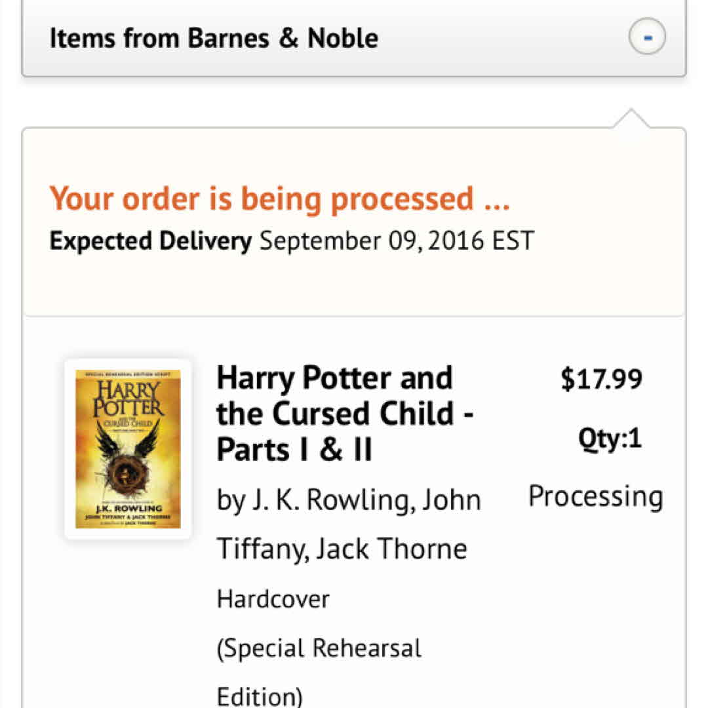The height and width of the screenshot is (708, 708).
Task: Click the "Items from Barnes & Noble" header
Action: tap(214, 38)
